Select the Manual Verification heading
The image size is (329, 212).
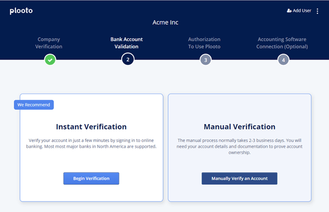240,127
